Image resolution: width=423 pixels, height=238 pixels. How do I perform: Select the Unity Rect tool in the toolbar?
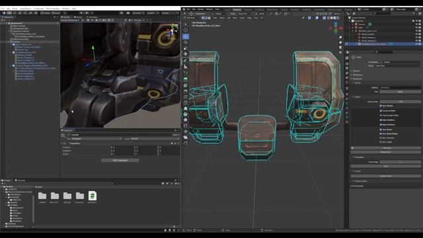click(x=25, y=13)
